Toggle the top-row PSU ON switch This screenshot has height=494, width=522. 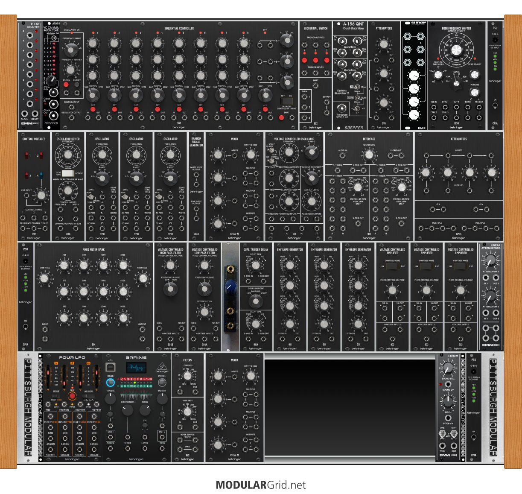click(495, 106)
